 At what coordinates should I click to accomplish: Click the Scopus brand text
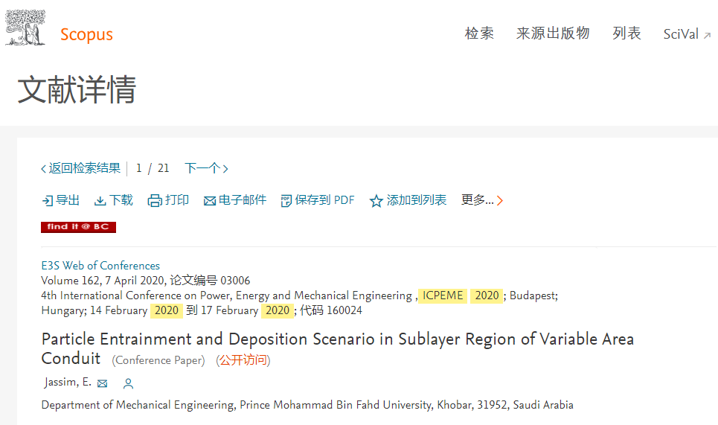tap(86, 34)
